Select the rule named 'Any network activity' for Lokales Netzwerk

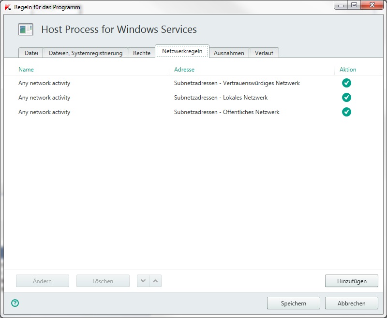point(44,97)
